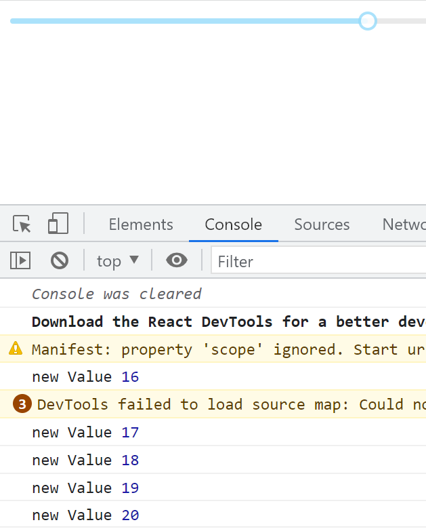Focus the console Filter input field
This screenshot has height=531, width=426.
coord(318,260)
